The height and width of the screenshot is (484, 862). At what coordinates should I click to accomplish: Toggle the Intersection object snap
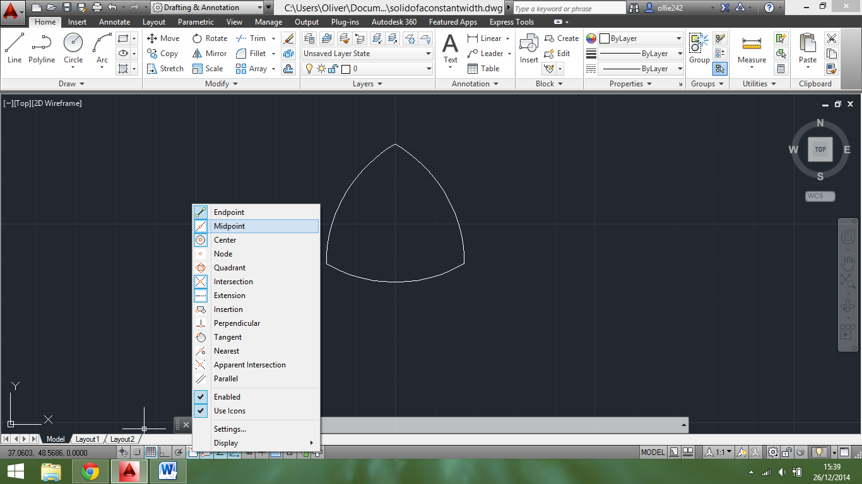click(x=256, y=282)
